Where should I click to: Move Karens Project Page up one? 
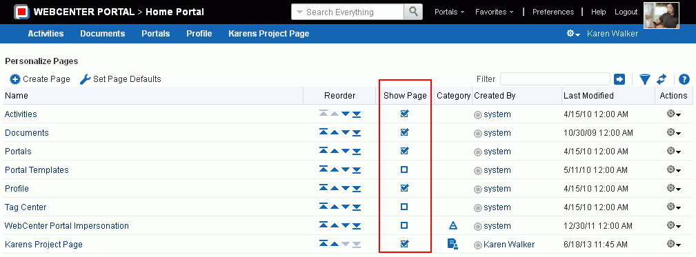pos(335,244)
